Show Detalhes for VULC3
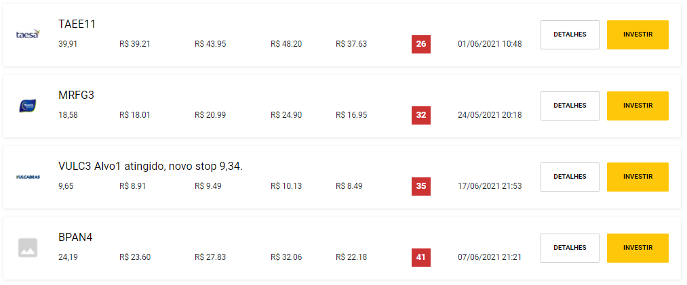Screen dimensions: 687x285 570,177
